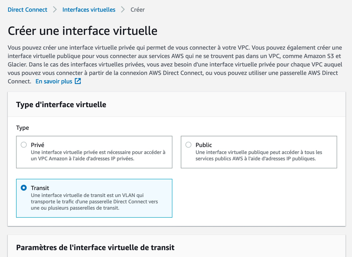Viewport: 352px width, 257px height.
Task: Click the Créer breadcrumb item
Action: tap(138, 10)
